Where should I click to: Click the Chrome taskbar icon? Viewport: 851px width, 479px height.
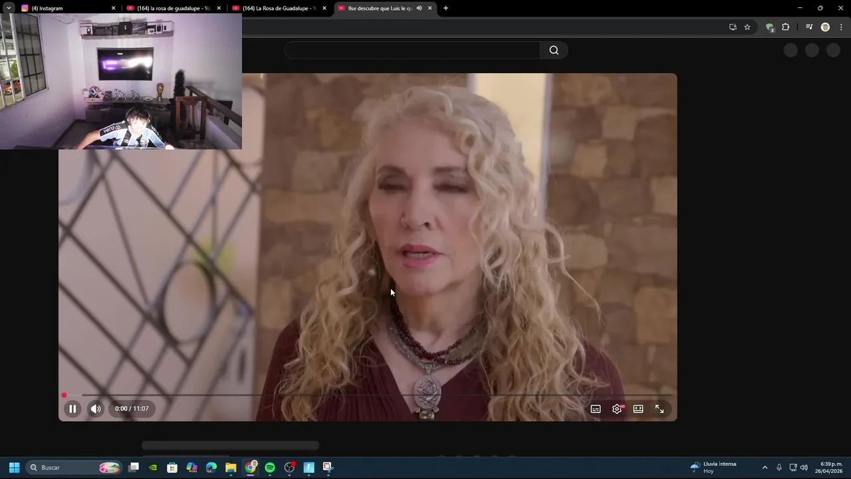[x=251, y=468]
